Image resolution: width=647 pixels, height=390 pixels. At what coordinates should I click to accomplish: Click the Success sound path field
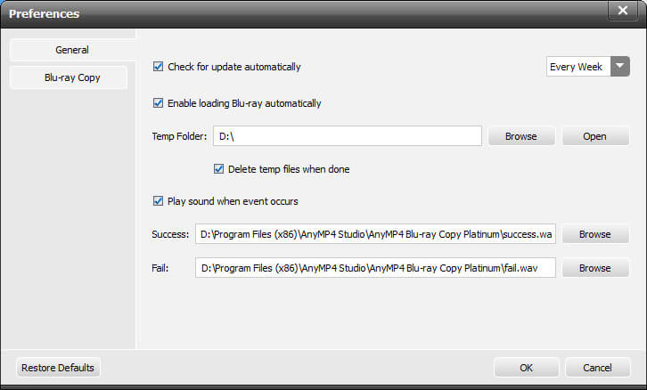pos(375,234)
